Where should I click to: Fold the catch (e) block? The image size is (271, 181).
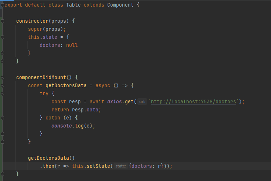pyautogui.click(x=3, y=118)
